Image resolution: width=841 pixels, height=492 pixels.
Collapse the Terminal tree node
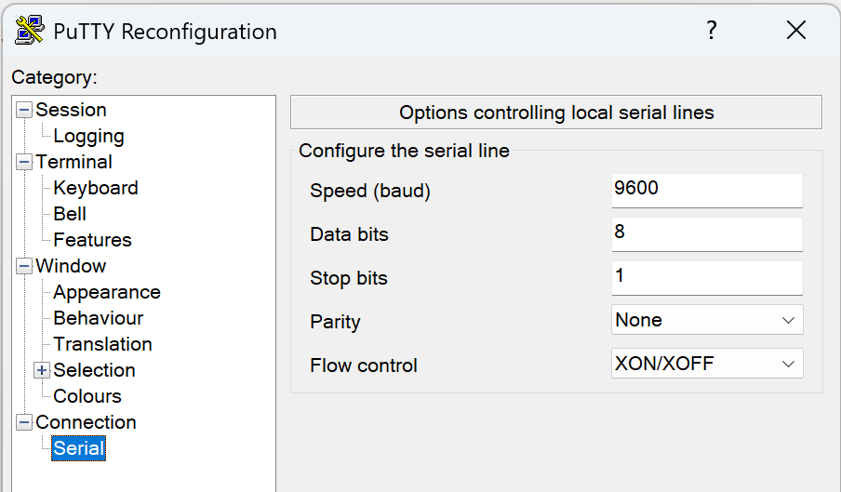(x=24, y=162)
